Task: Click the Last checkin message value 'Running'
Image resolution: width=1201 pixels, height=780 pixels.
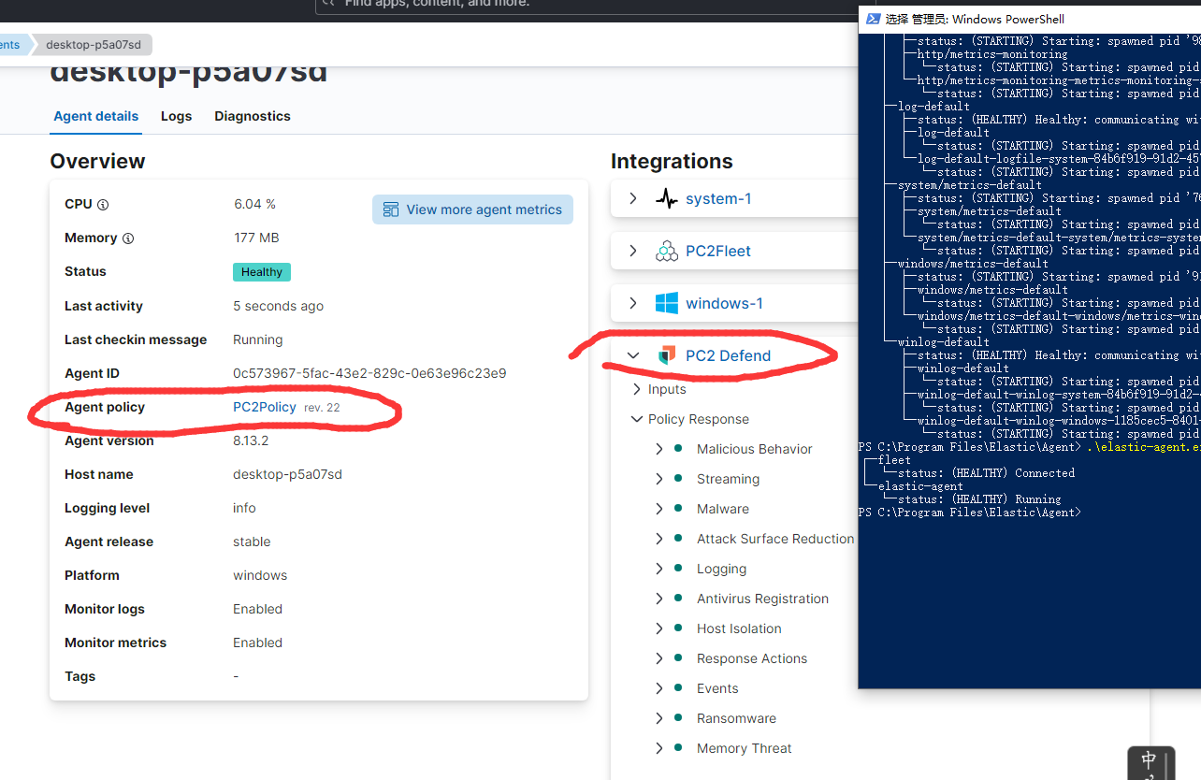Action: click(258, 339)
